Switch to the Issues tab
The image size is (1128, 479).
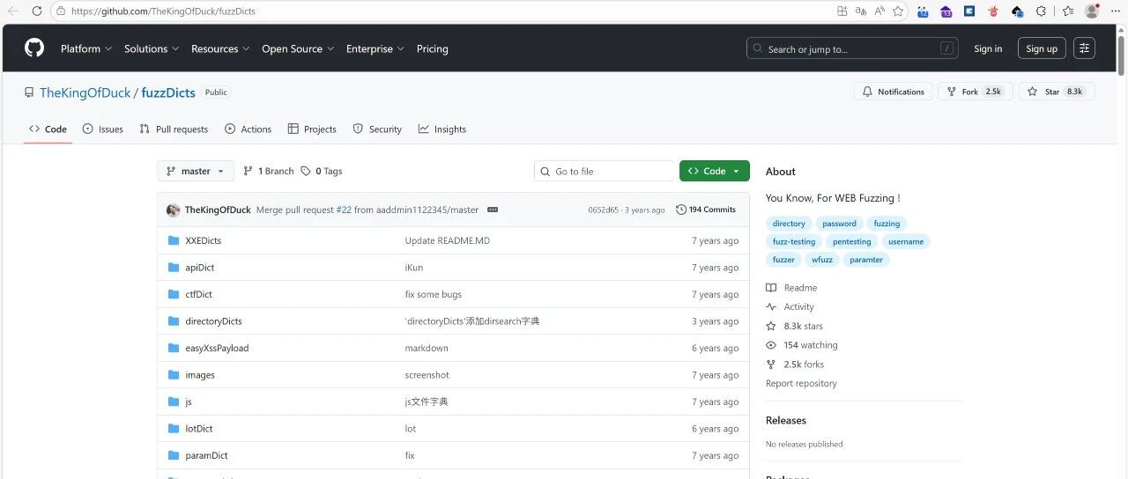click(102, 129)
